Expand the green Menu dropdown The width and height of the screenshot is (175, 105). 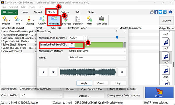(9, 12)
